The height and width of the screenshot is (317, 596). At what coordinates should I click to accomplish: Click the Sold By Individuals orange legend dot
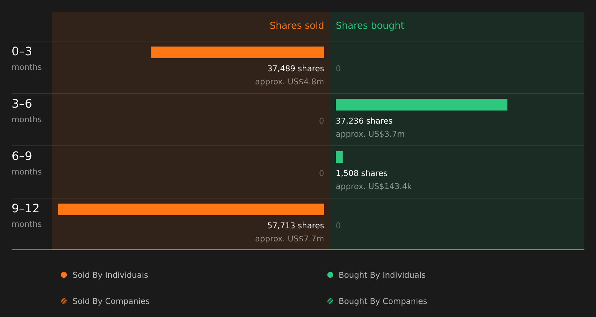coord(64,275)
